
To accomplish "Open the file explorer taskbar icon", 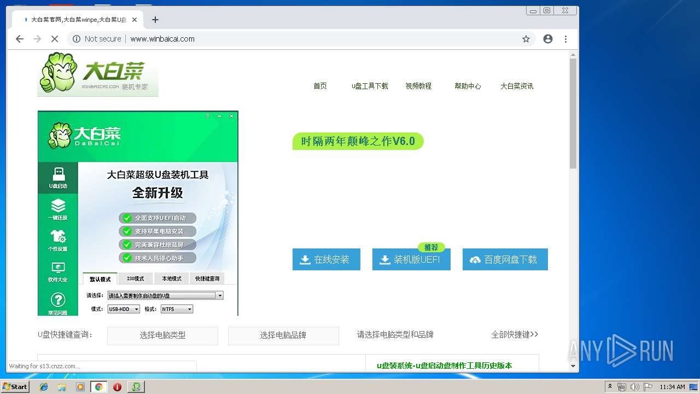I will tap(62, 387).
